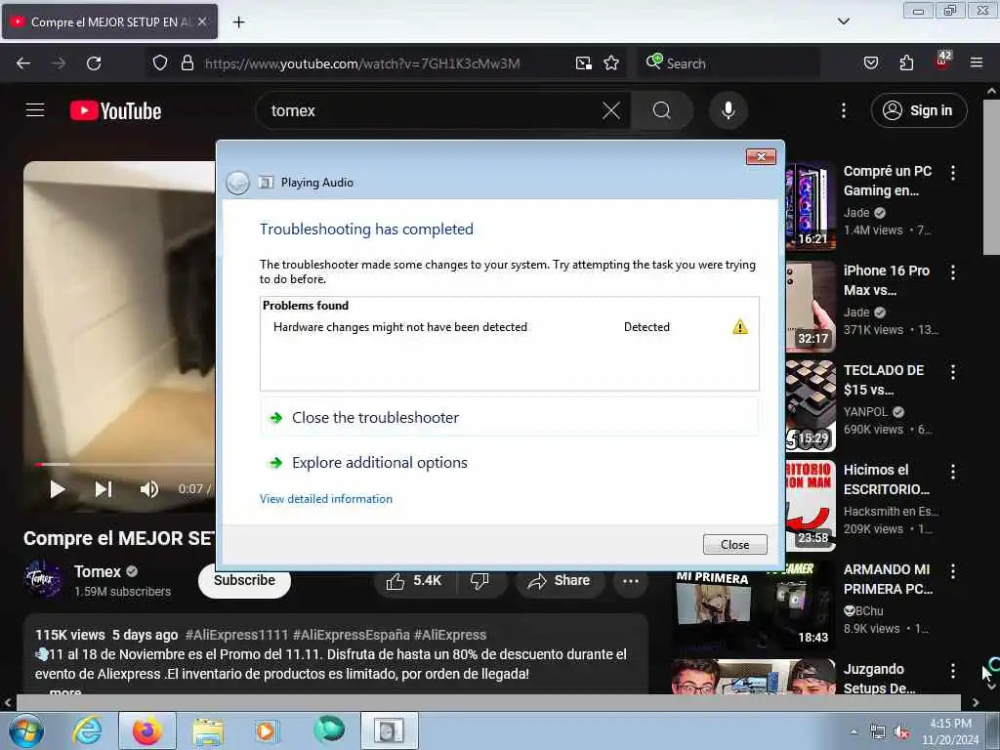Open Firefox extensions puzzle icon
1000x750 pixels.
[x=906, y=63]
